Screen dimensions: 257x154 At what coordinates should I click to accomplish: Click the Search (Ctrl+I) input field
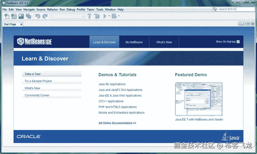[x=236, y=9]
